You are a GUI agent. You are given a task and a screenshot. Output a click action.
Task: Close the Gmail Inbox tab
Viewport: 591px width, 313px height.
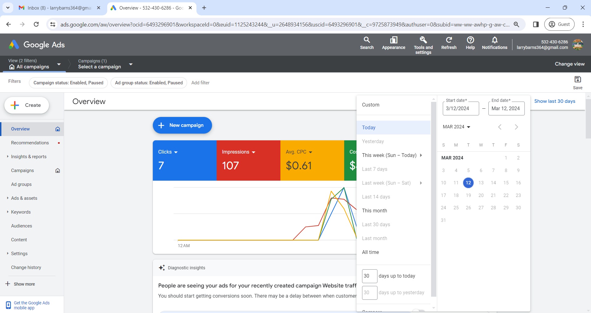click(x=99, y=8)
